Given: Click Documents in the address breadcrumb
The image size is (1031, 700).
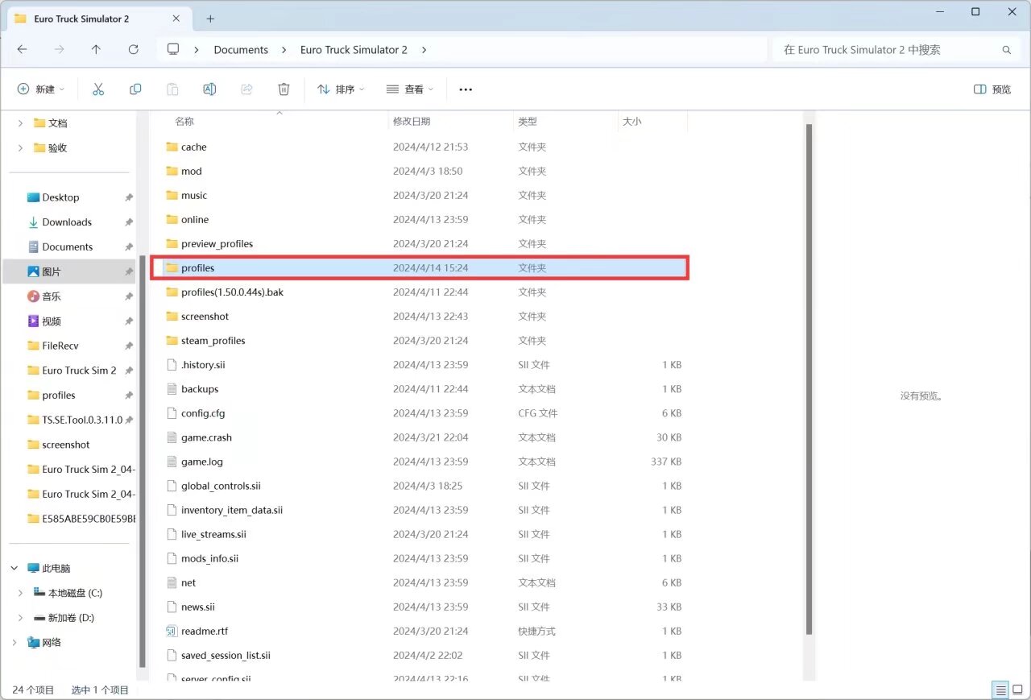Looking at the screenshot, I should [x=241, y=50].
